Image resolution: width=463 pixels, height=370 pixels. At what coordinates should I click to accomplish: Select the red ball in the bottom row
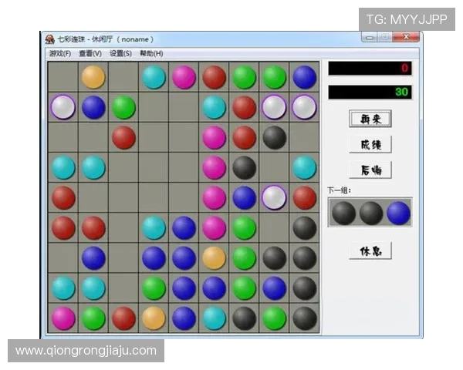(123, 318)
